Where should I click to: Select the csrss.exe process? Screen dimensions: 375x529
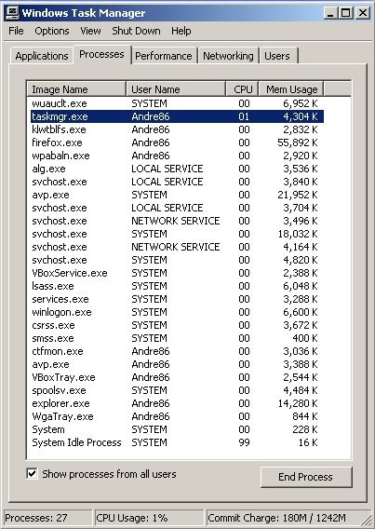coord(177,325)
